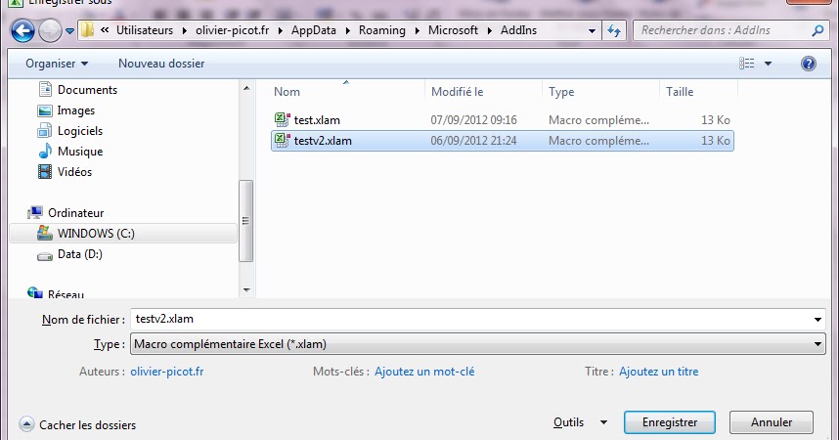The width and height of the screenshot is (839, 440).
Task: Click the search magnifier icon
Action: pos(817,30)
